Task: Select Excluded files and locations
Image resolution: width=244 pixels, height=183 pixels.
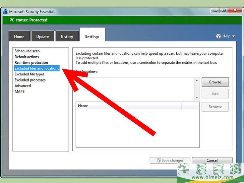Action: 37,68
